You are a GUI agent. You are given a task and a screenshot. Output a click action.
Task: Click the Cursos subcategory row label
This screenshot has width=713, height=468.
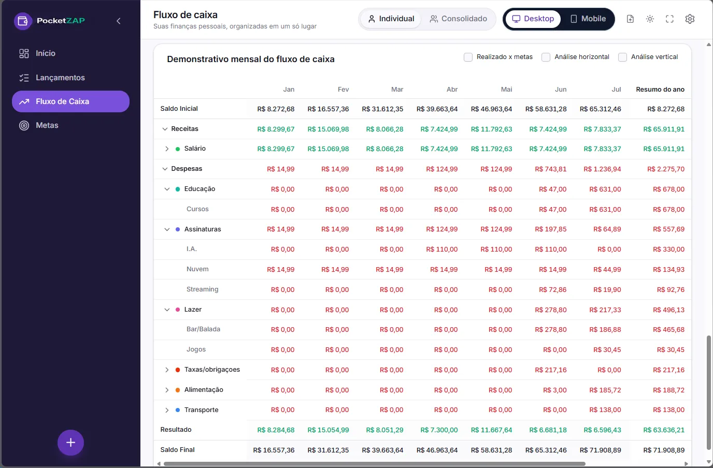point(197,209)
